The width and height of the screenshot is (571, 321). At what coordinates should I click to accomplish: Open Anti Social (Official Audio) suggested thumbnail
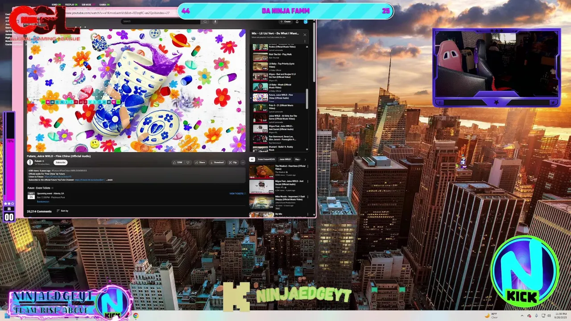pyautogui.click(x=261, y=187)
